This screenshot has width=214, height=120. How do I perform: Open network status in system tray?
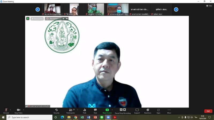189,117
